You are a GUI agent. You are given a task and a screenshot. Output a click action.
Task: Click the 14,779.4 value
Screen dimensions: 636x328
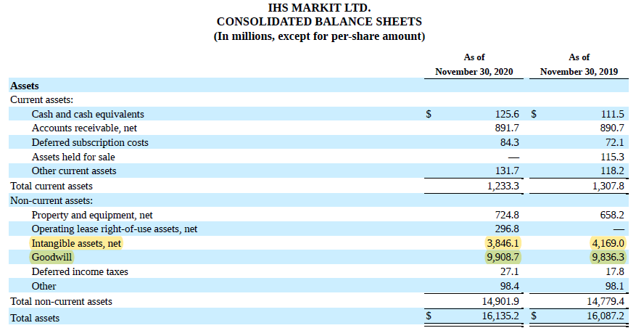click(606, 302)
